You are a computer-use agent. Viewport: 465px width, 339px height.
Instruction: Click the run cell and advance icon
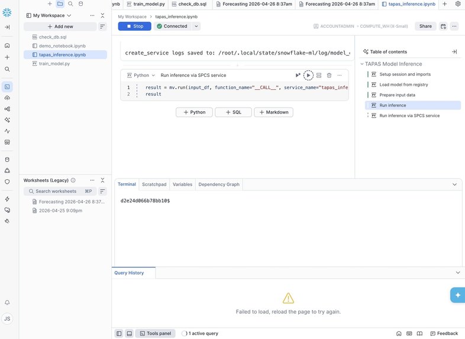coord(298,75)
